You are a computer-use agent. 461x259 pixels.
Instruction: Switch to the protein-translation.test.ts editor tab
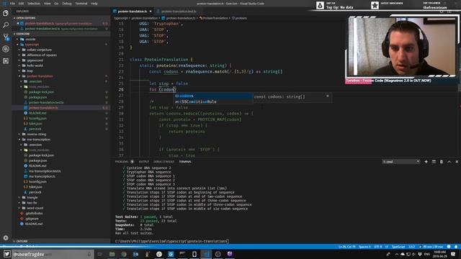click(179, 12)
